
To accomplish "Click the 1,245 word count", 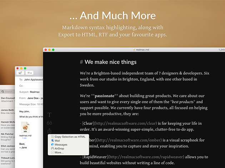I will click(221, 50).
